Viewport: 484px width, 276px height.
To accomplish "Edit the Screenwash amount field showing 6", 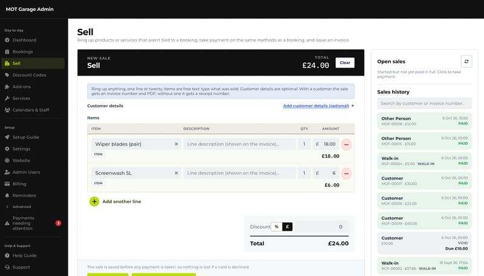I will 326,173.
